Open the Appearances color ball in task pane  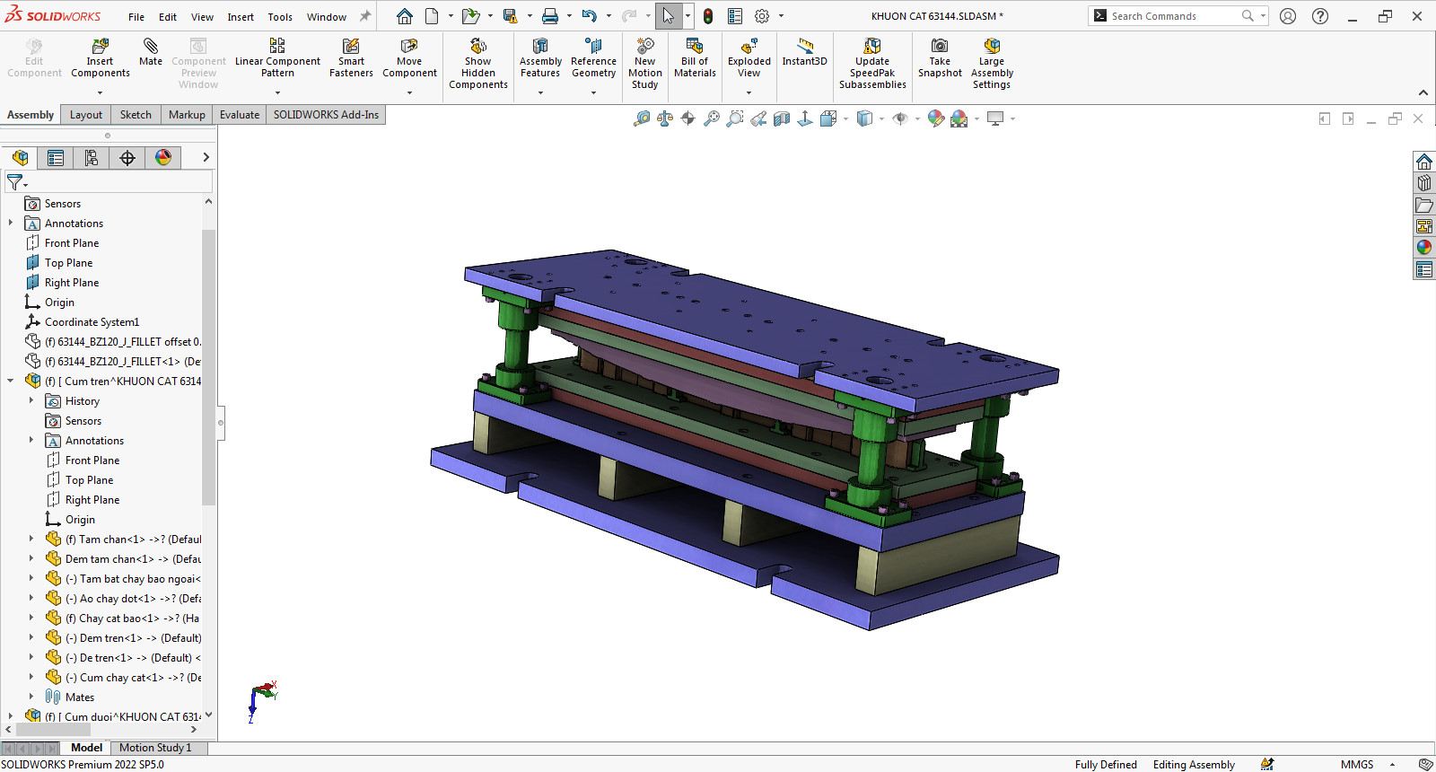pyautogui.click(x=1424, y=248)
